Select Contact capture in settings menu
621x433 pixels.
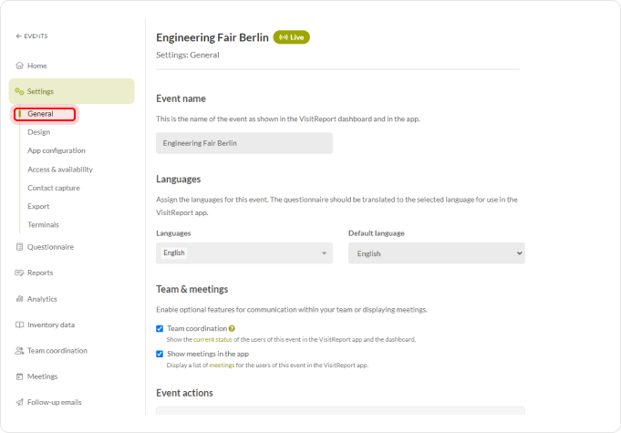[x=53, y=188]
